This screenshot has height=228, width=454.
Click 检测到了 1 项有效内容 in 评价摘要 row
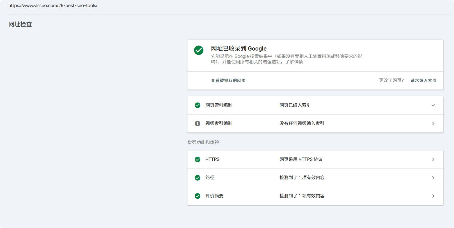click(x=302, y=196)
